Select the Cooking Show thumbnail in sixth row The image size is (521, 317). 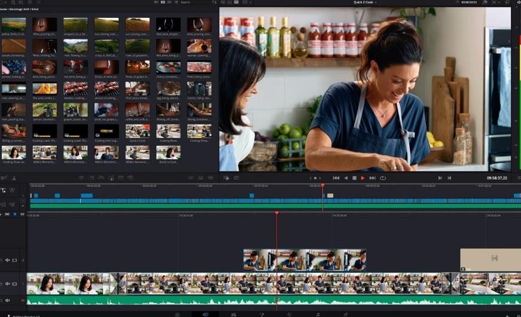(169, 131)
